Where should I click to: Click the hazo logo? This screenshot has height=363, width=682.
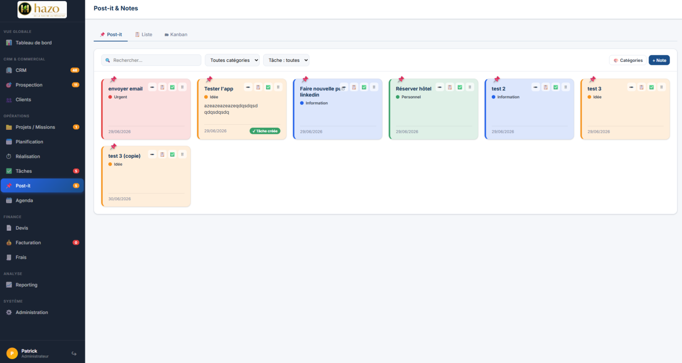(x=42, y=9)
